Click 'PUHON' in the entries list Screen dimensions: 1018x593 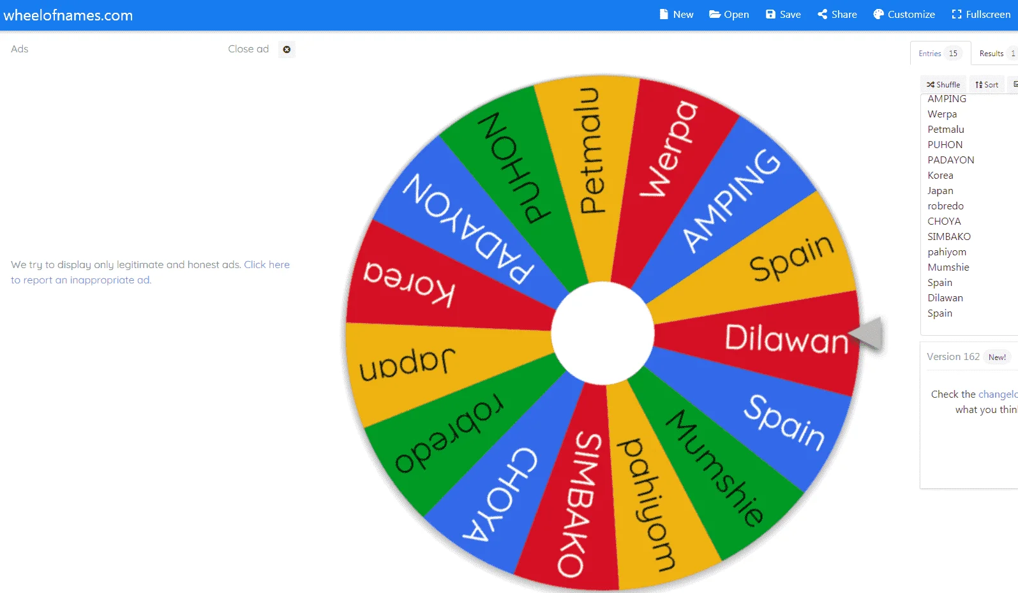pyautogui.click(x=945, y=145)
